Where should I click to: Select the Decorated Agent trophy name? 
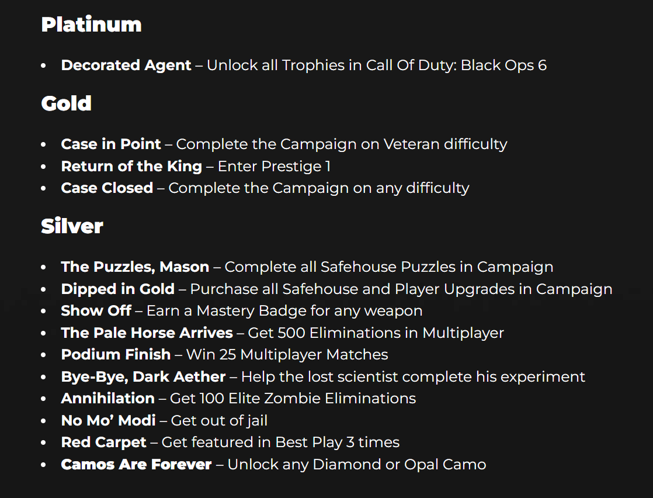[x=126, y=65]
